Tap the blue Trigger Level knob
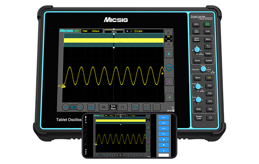259x164 pixels. click(203, 69)
